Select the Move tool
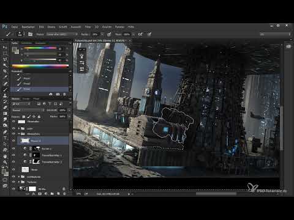Screen dimensions: 294x220 [x=5, y=47]
